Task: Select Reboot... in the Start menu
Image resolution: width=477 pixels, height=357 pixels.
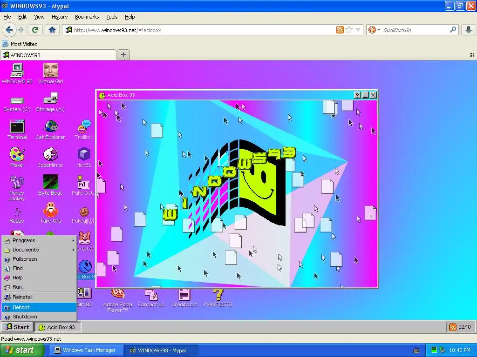Action: tap(39, 307)
